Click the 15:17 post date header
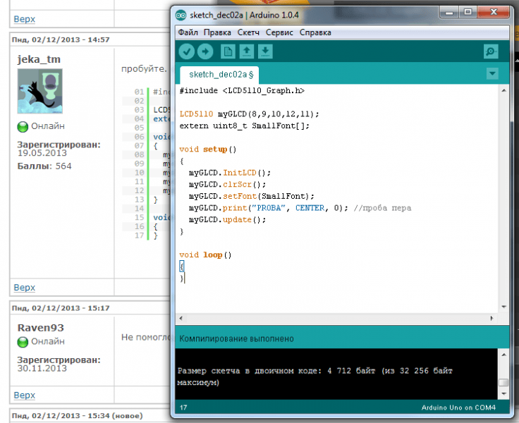Viewport: 519px width, 423px height. (x=61, y=308)
